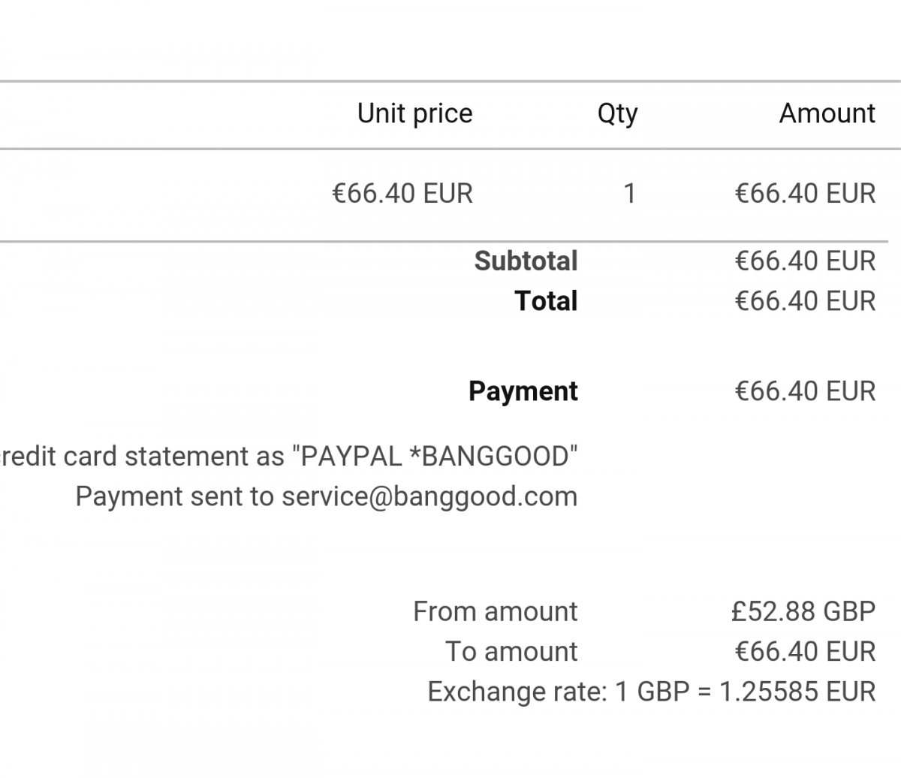Click the Payment amount €66.40 EUR
Screen dimensions: 901x778
pos(805,391)
